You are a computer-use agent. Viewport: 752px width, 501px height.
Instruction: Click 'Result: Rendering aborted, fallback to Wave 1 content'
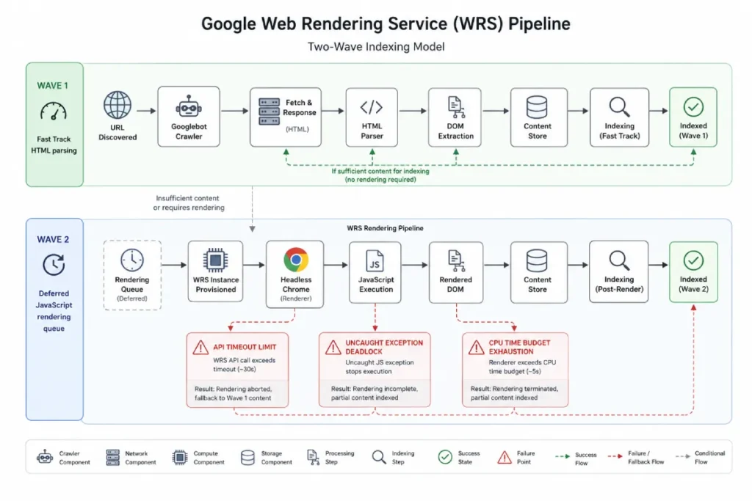pos(233,393)
